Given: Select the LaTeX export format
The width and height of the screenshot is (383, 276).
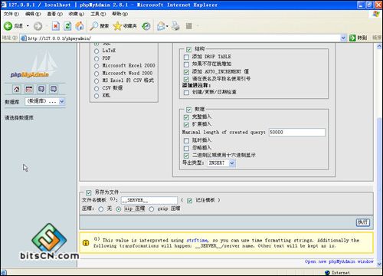Looking at the screenshot, I should coord(97,51).
